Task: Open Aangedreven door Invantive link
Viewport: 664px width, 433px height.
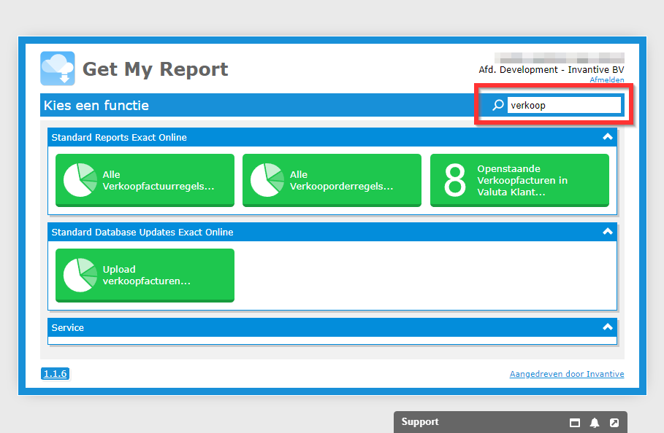Action: [567, 374]
